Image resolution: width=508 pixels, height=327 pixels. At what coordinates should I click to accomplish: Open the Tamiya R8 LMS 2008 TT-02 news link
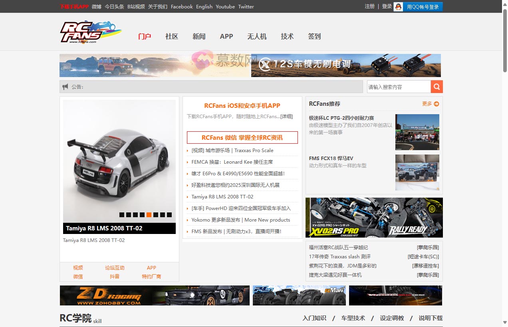point(222,196)
